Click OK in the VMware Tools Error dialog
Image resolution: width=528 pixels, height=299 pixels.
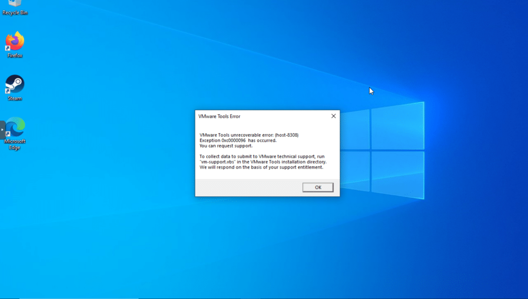[318, 187]
